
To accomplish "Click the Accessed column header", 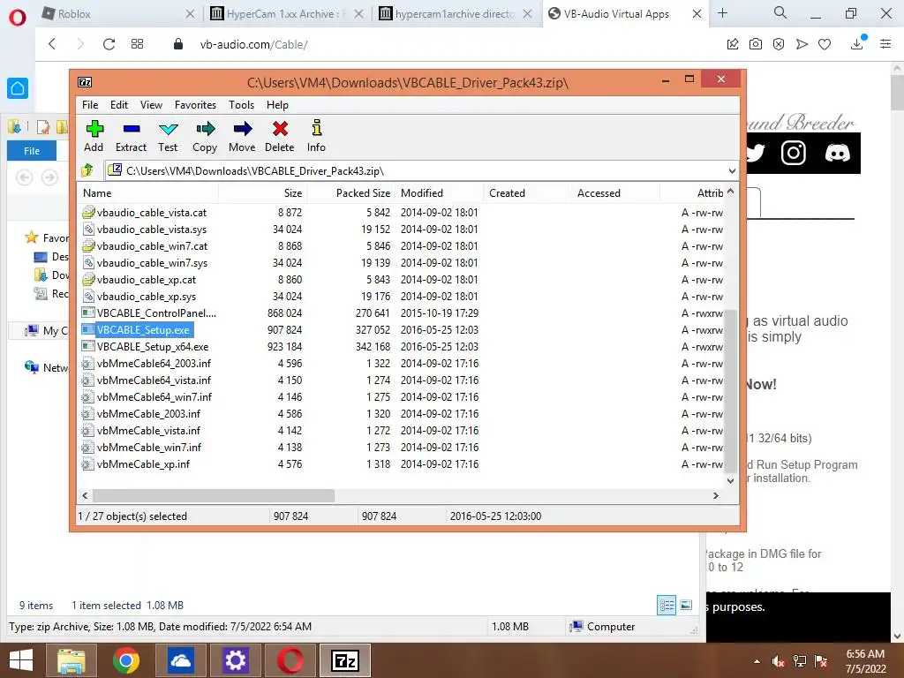I will point(615,193).
